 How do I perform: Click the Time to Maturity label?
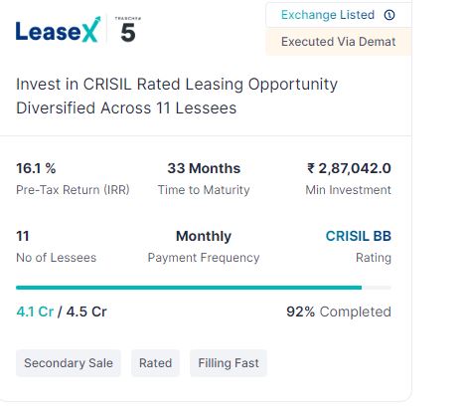point(204,190)
